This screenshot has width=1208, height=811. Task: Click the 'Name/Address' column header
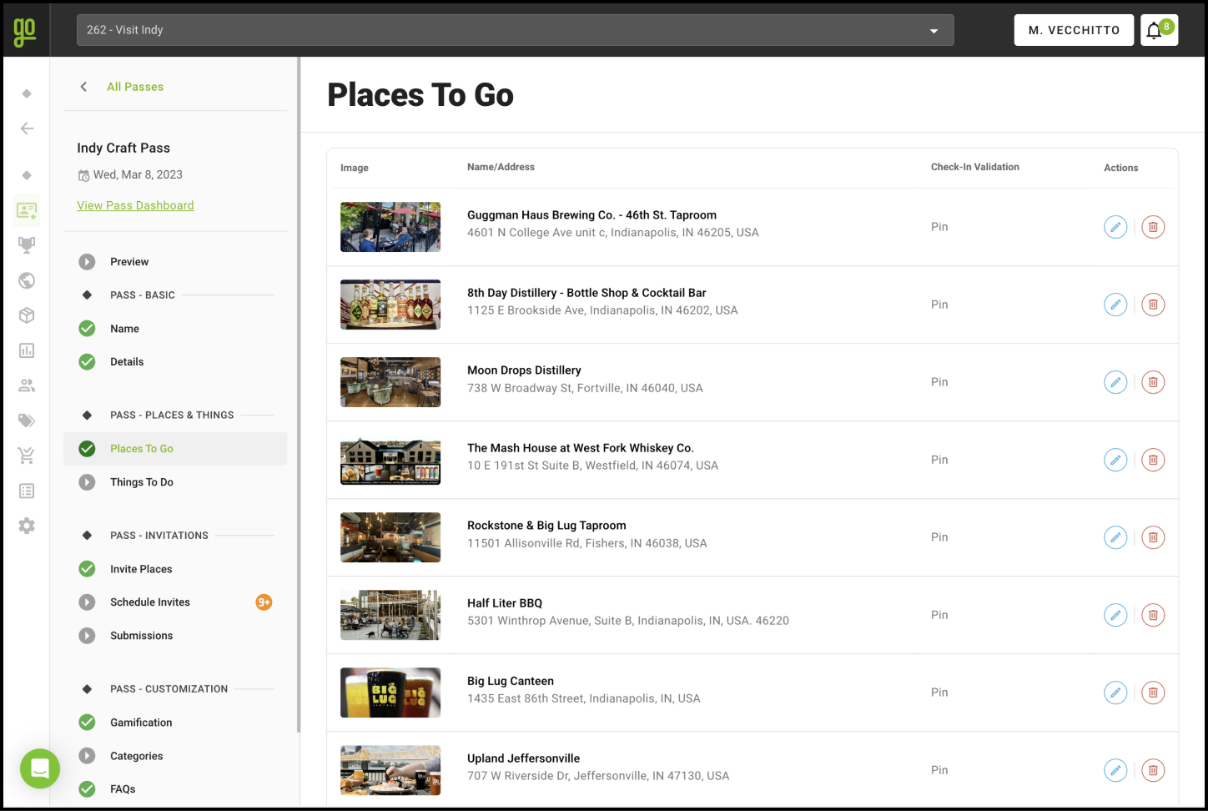pos(501,167)
